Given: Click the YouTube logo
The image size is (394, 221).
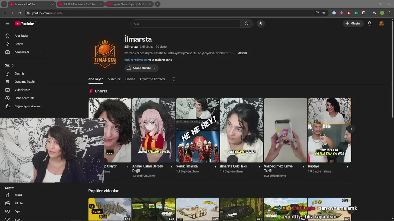Looking at the screenshot, I should [24, 24].
